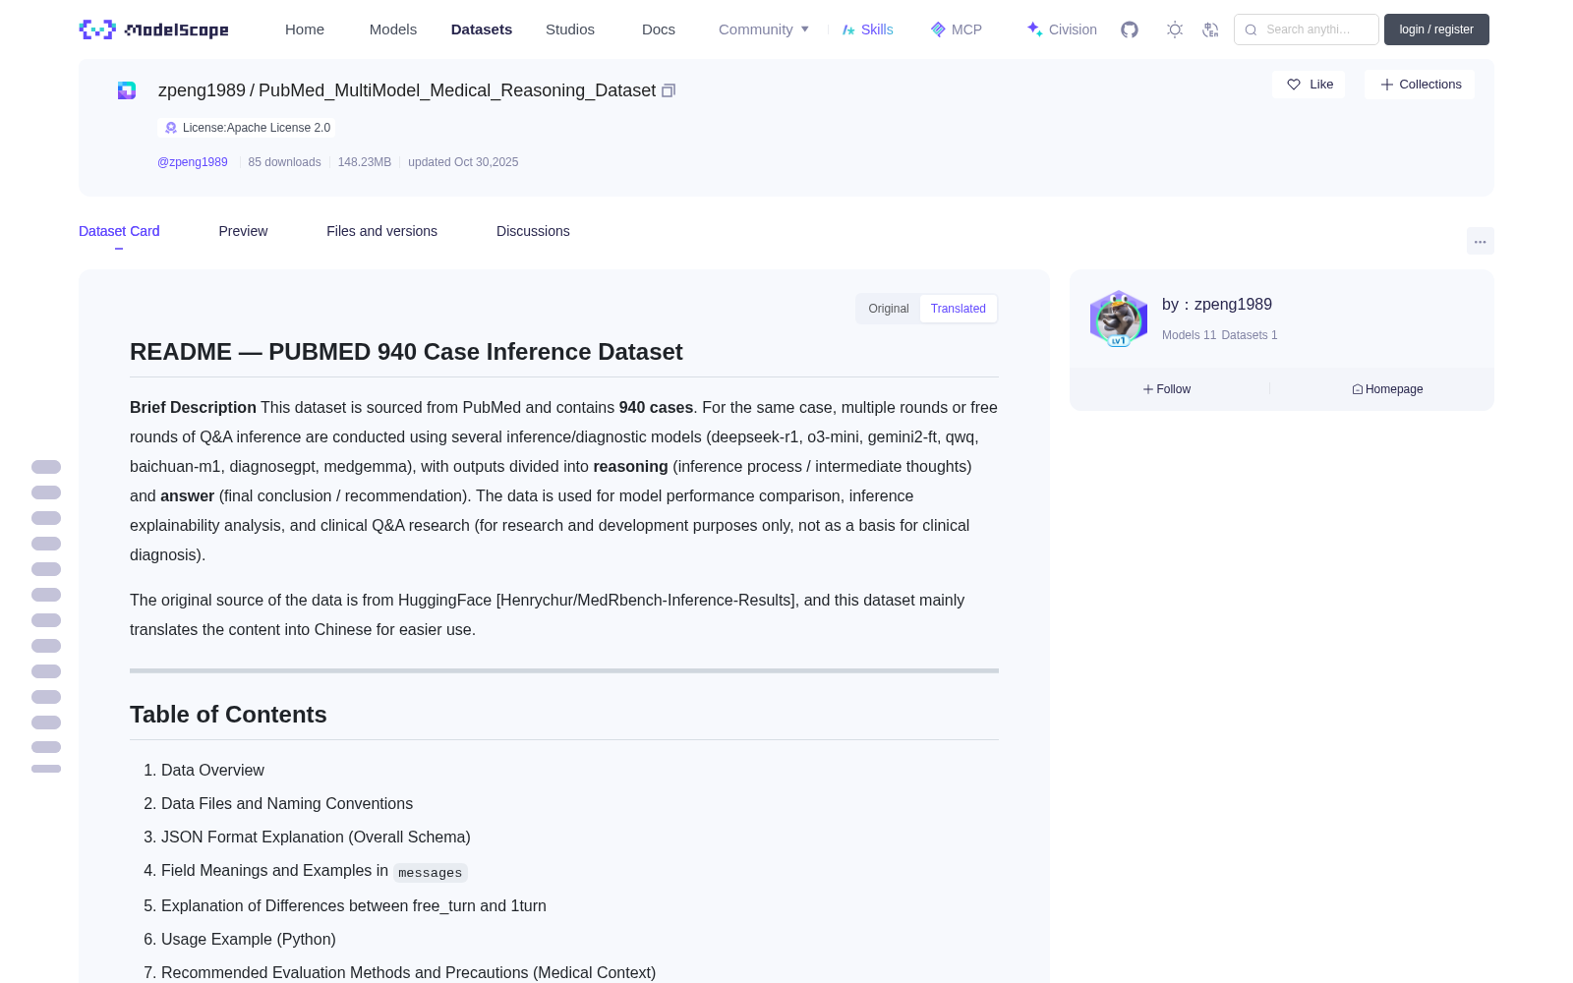Viewport: 1573px width, 983px height.
Task: Open the MCP navigation item
Action: (x=957, y=29)
